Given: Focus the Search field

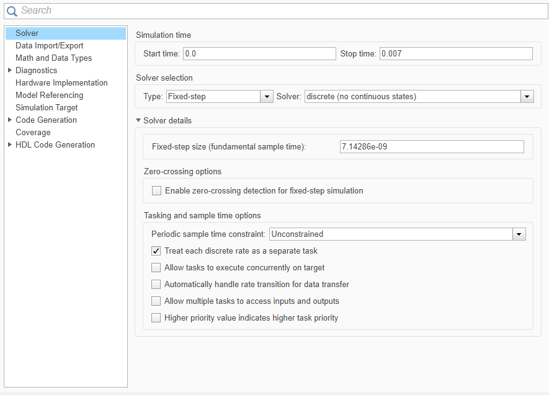Looking at the screenshot, I should point(276,11).
